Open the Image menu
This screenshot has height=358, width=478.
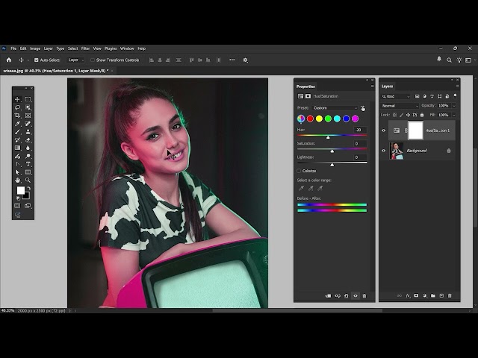[x=35, y=48]
